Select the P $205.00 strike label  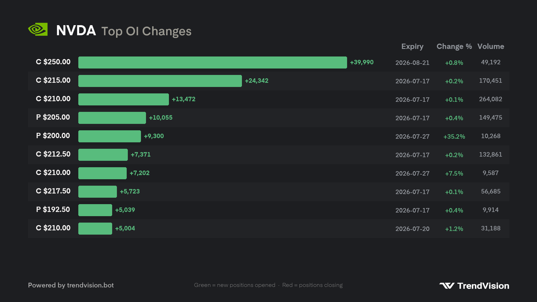[x=53, y=117]
